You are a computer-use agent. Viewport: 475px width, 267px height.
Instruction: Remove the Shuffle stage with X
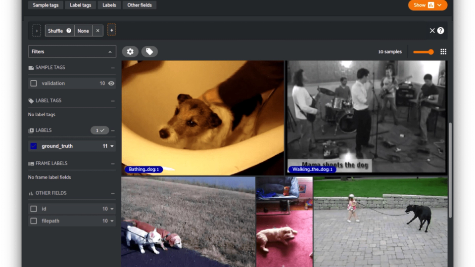[x=97, y=31]
